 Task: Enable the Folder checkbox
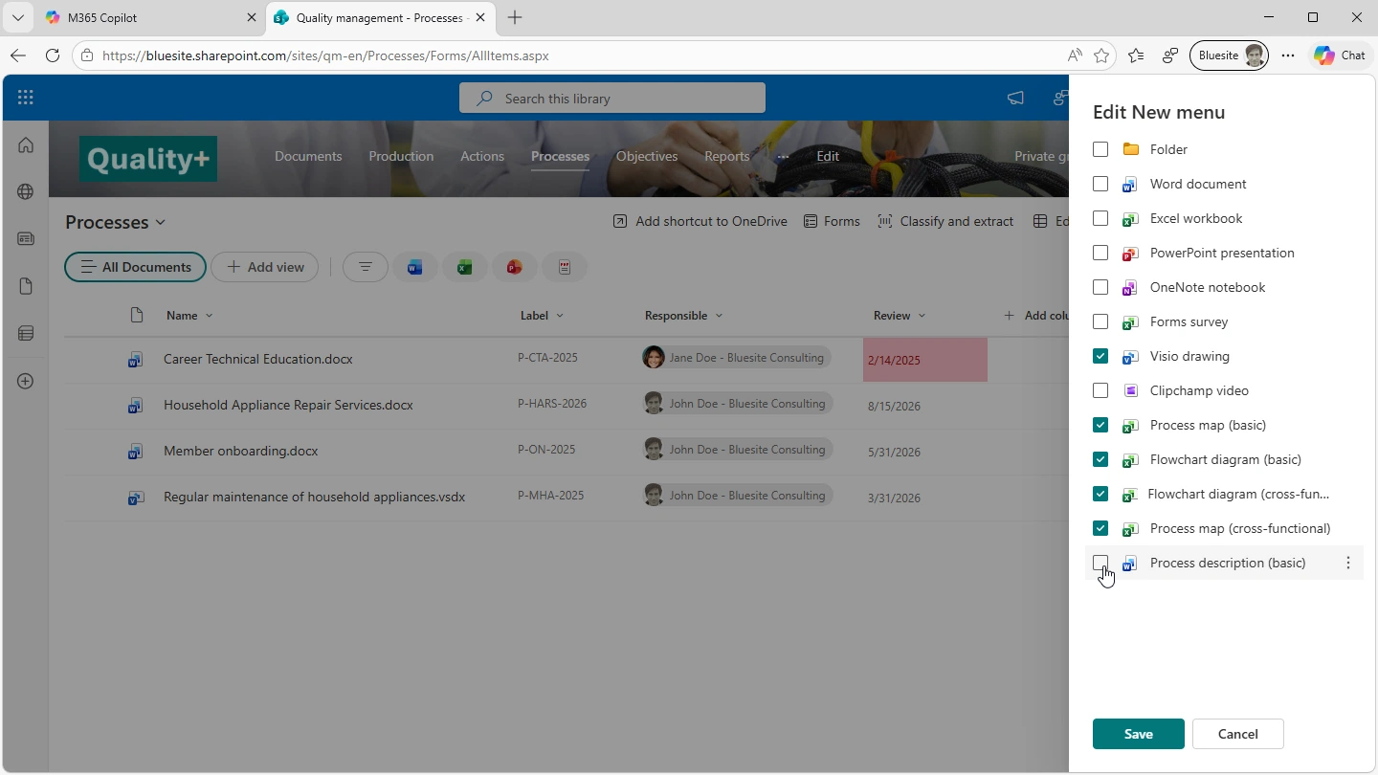coord(1100,149)
